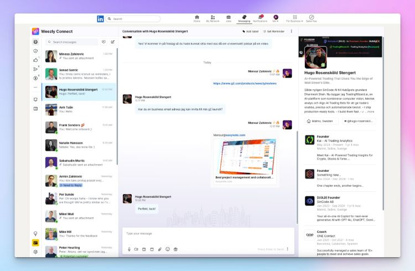Click the chat filter icon beside search

[104, 42]
